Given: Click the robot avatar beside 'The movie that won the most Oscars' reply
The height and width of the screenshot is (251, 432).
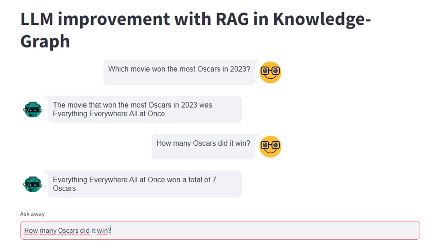Looking at the screenshot, I should [33, 109].
